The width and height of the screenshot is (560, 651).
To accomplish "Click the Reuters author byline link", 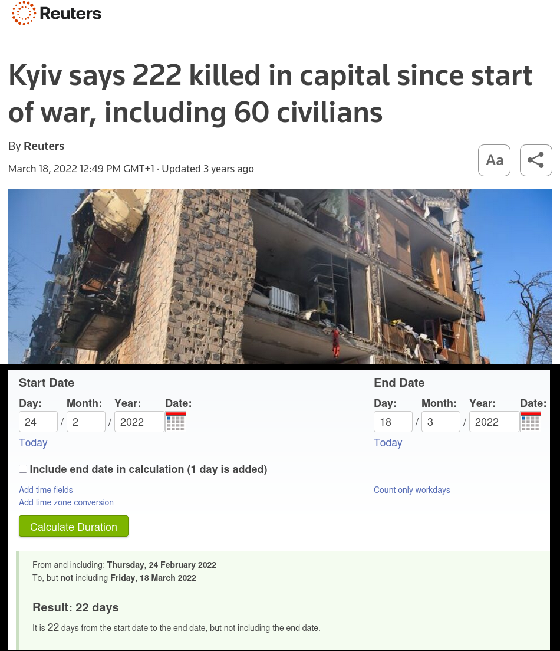I will pyautogui.click(x=44, y=146).
